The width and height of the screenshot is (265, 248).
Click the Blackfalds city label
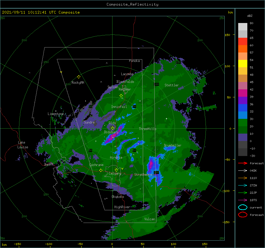125,82
